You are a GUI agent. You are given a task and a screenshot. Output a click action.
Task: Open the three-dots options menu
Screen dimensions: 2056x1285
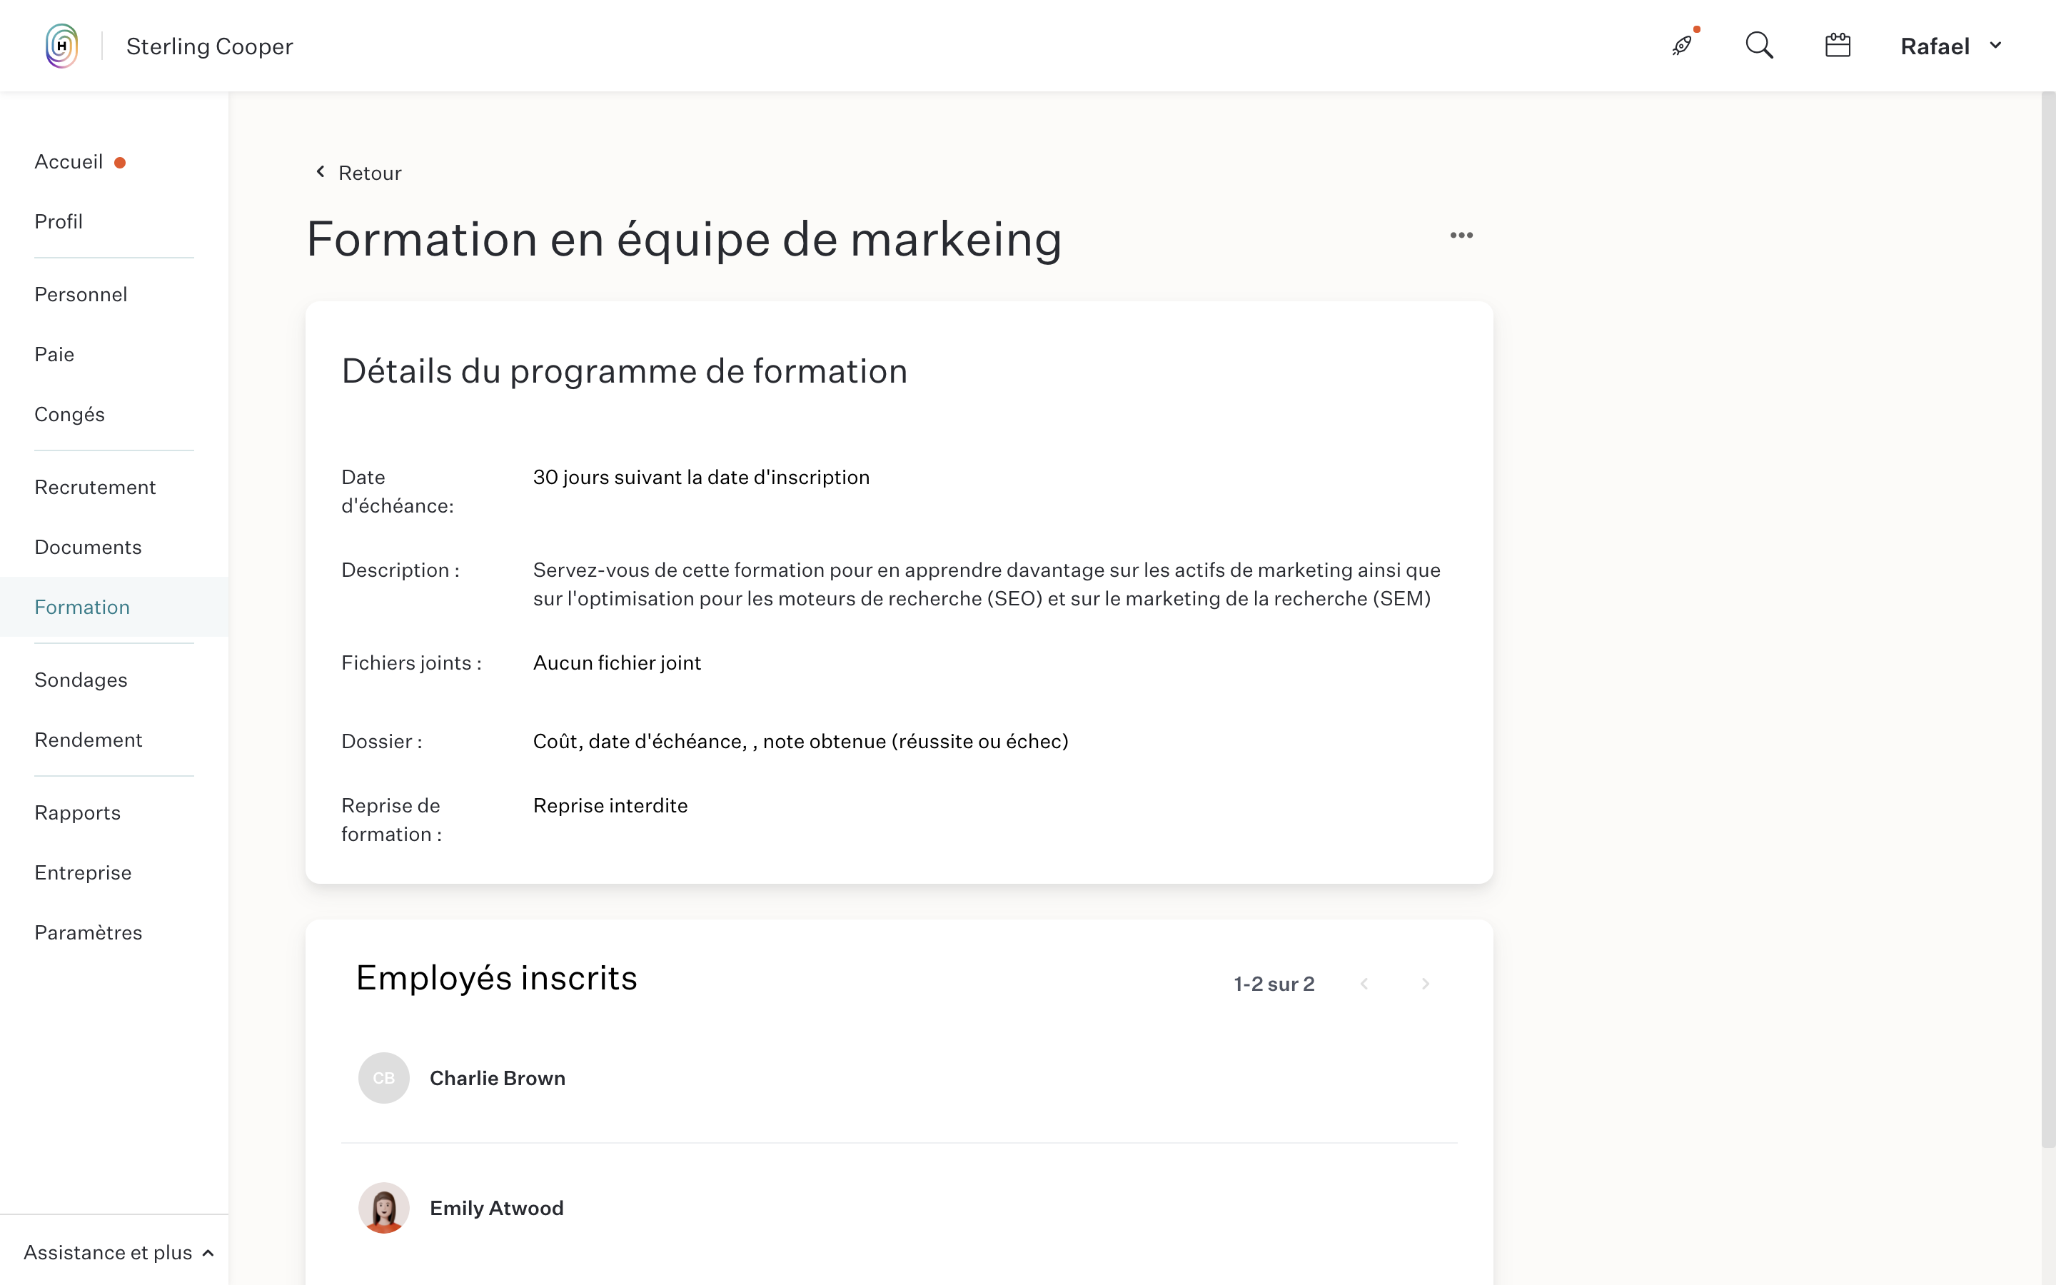pos(1461,236)
